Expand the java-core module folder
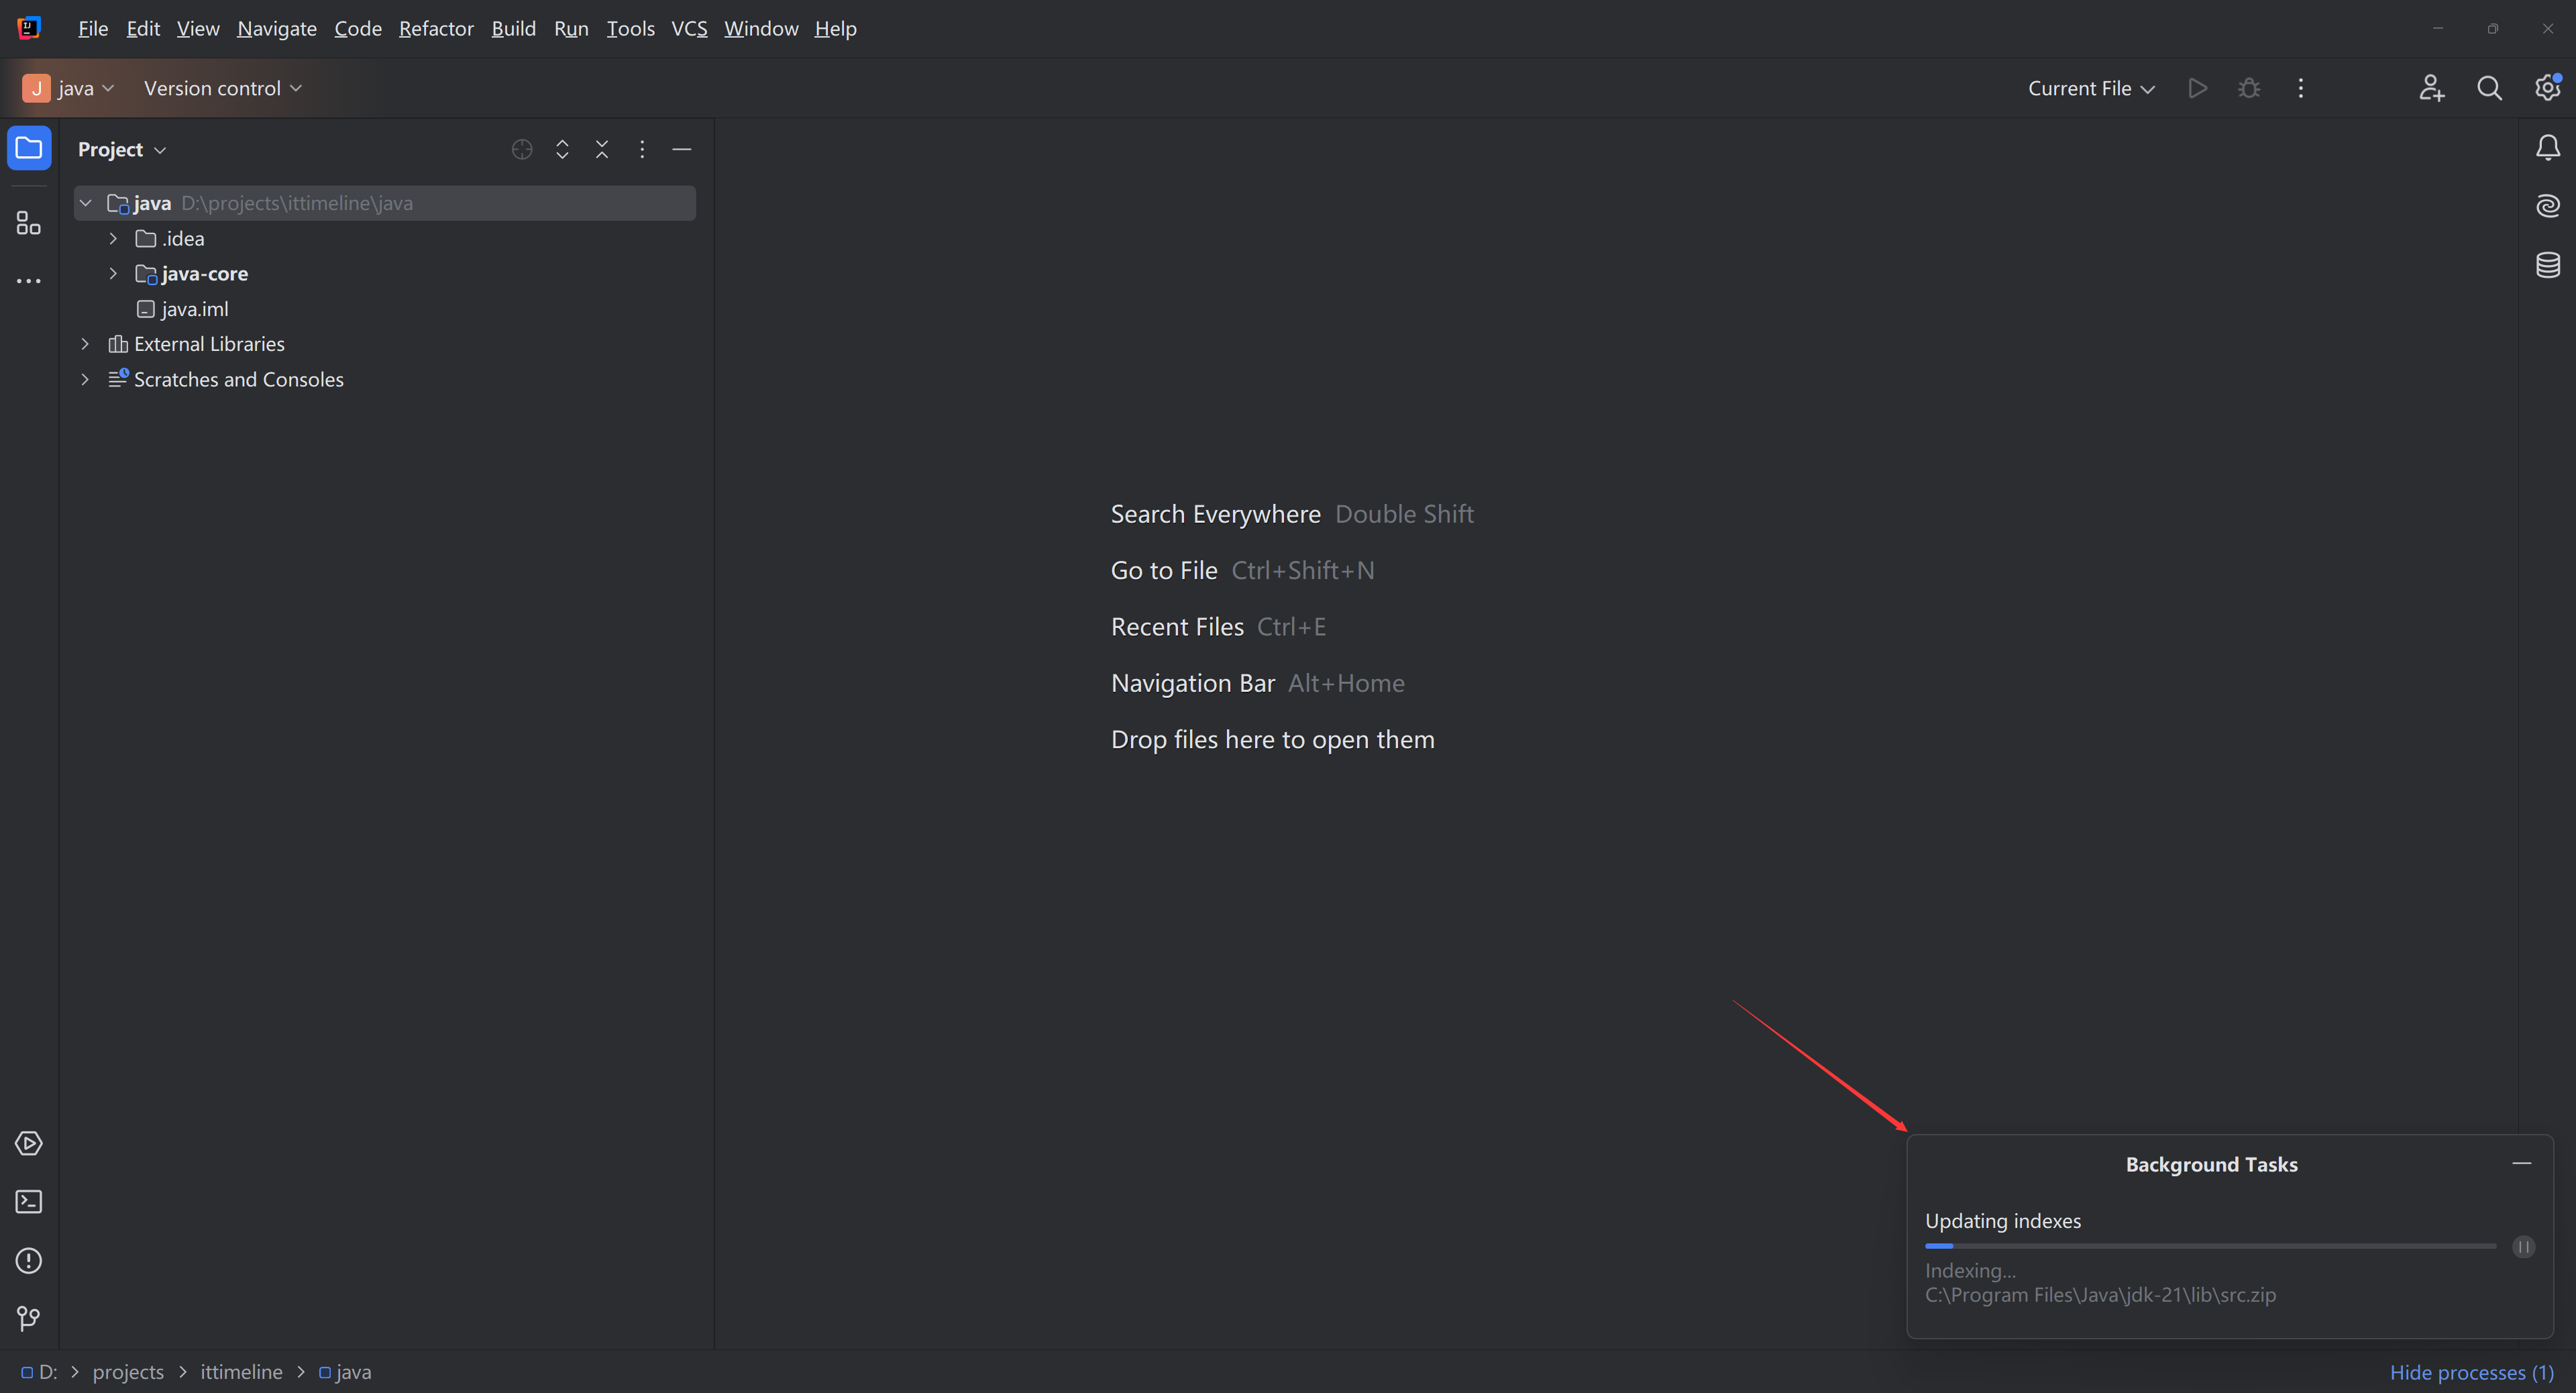The width and height of the screenshot is (2576, 1393). point(113,273)
